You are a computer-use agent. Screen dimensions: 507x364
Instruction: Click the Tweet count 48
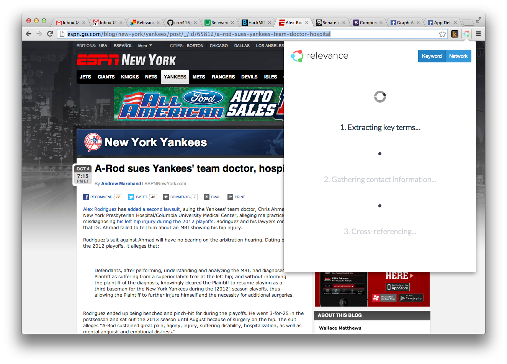(x=153, y=197)
